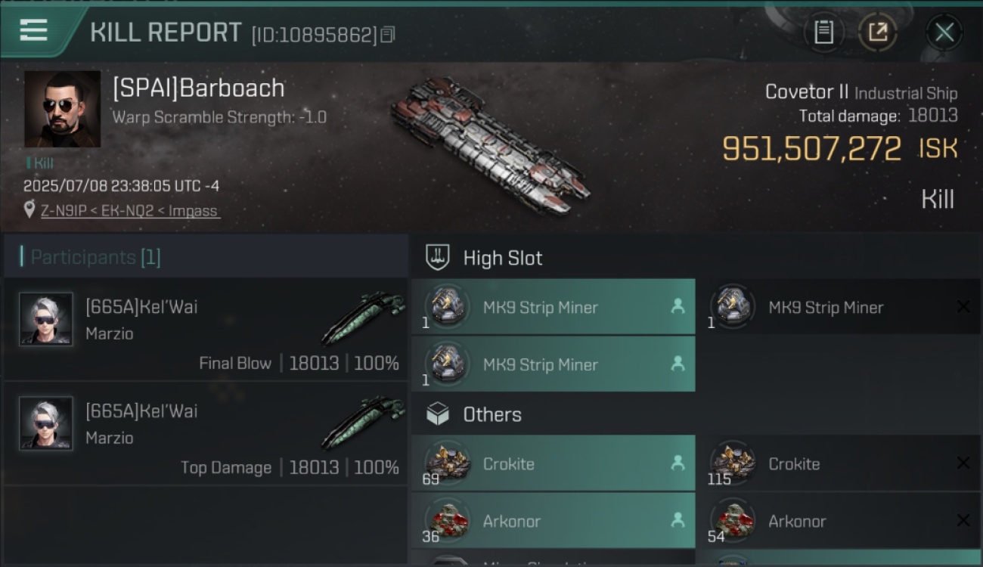Open the hamburger menu at top left

click(34, 30)
